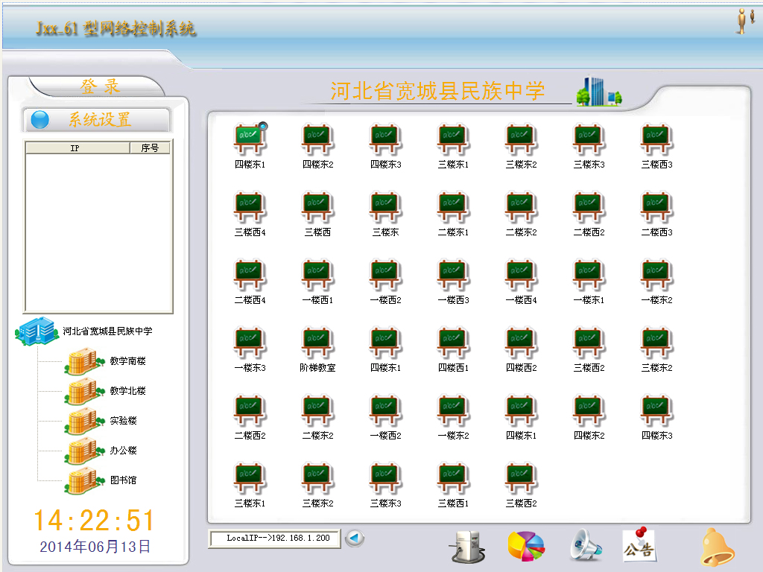This screenshot has width=763, height=572.
Task: Open the 公告 notice board icon
Action: click(639, 545)
